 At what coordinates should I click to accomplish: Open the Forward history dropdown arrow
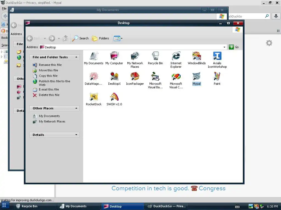point(59,38)
